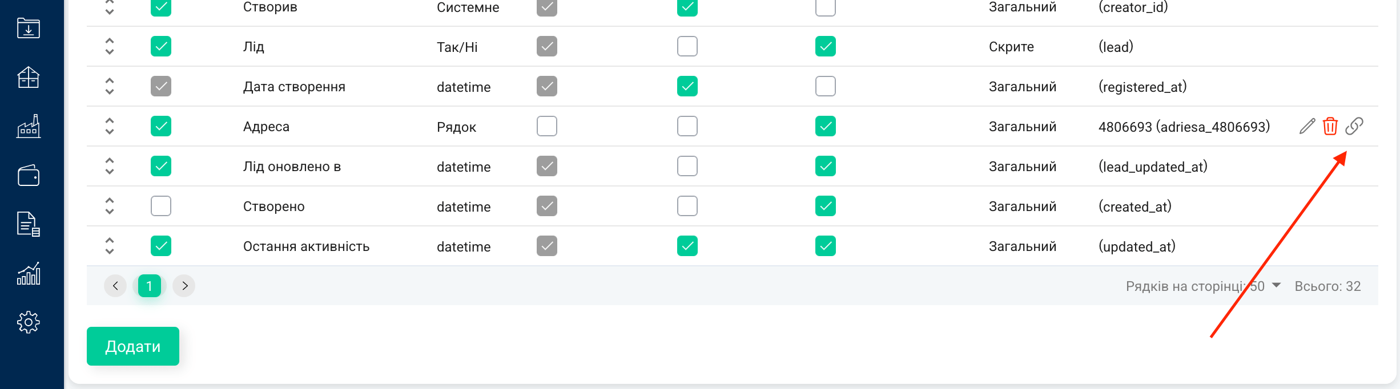The image size is (1400, 389).
Task: Open the bar chart analytics sidebar icon
Action: click(x=29, y=273)
